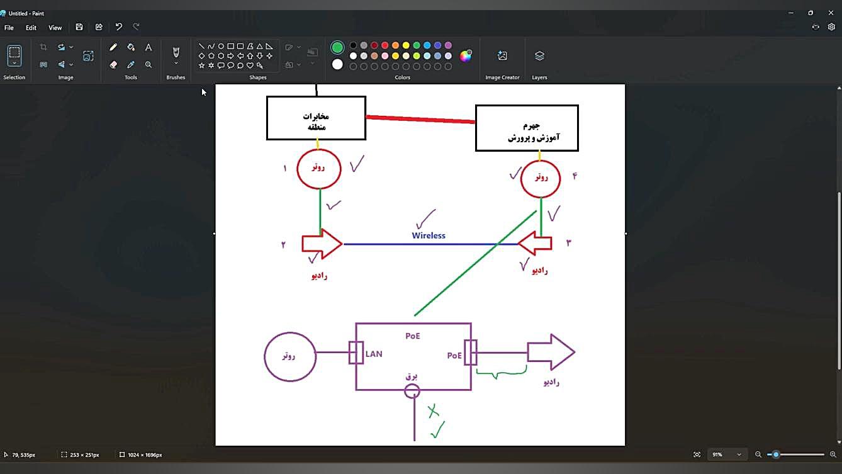Open the Edit menu
The image size is (842, 474).
(x=31, y=28)
